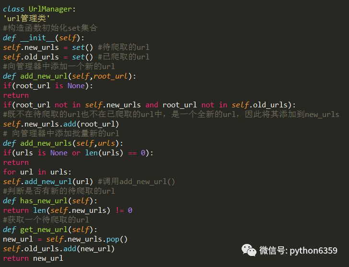Click the comment '#获取一个待爬取的url'
This screenshot has width=349, height=267.
click(x=46, y=220)
